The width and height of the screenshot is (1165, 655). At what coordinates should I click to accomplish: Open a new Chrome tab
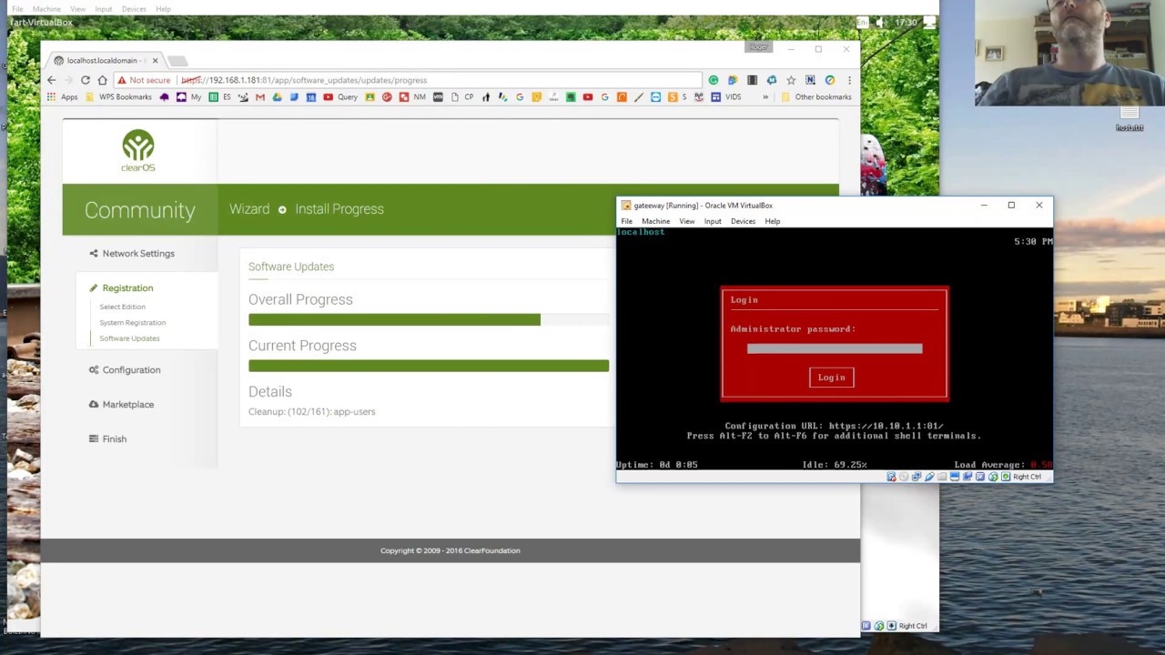(x=177, y=62)
